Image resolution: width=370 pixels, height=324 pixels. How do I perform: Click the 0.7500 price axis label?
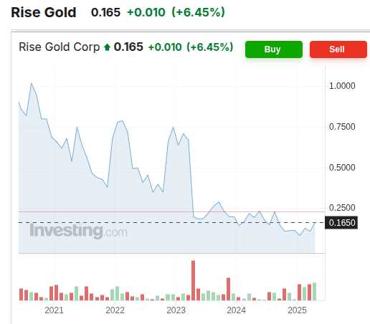pos(342,127)
